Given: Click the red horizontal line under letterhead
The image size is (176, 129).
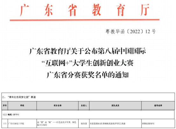Looking at the screenshot, I should pos(85,20).
